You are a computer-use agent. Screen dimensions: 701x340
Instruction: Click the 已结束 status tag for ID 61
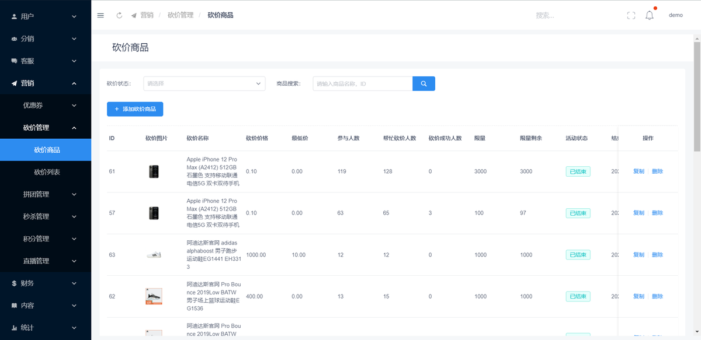tap(578, 171)
